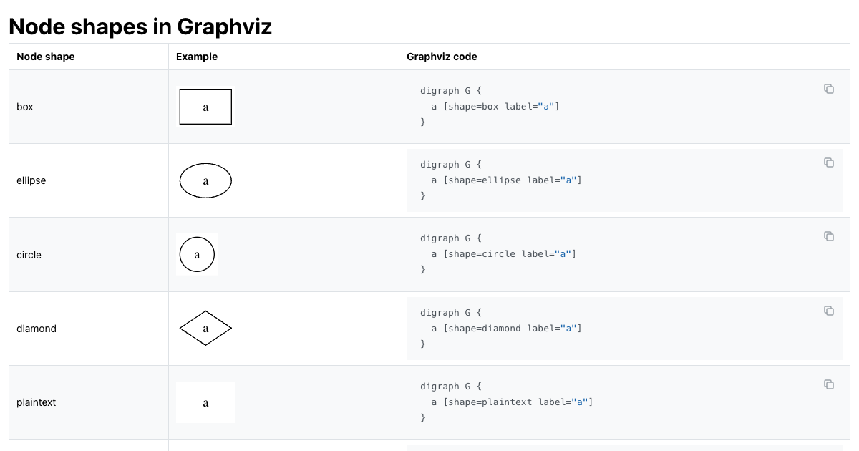Click the 'Graphviz code' column header
This screenshot has height=451, width=859.
(x=442, y=57)
